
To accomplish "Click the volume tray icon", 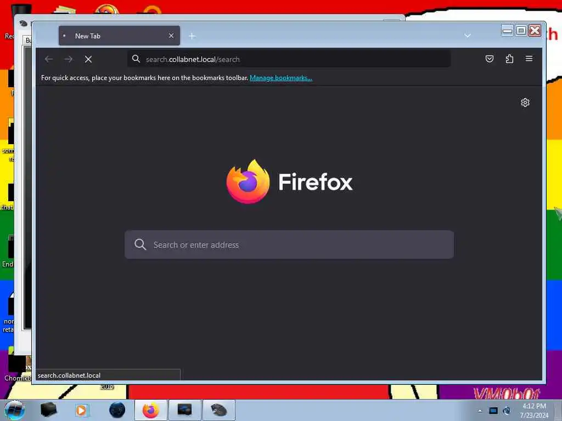I will click(507, 411).
